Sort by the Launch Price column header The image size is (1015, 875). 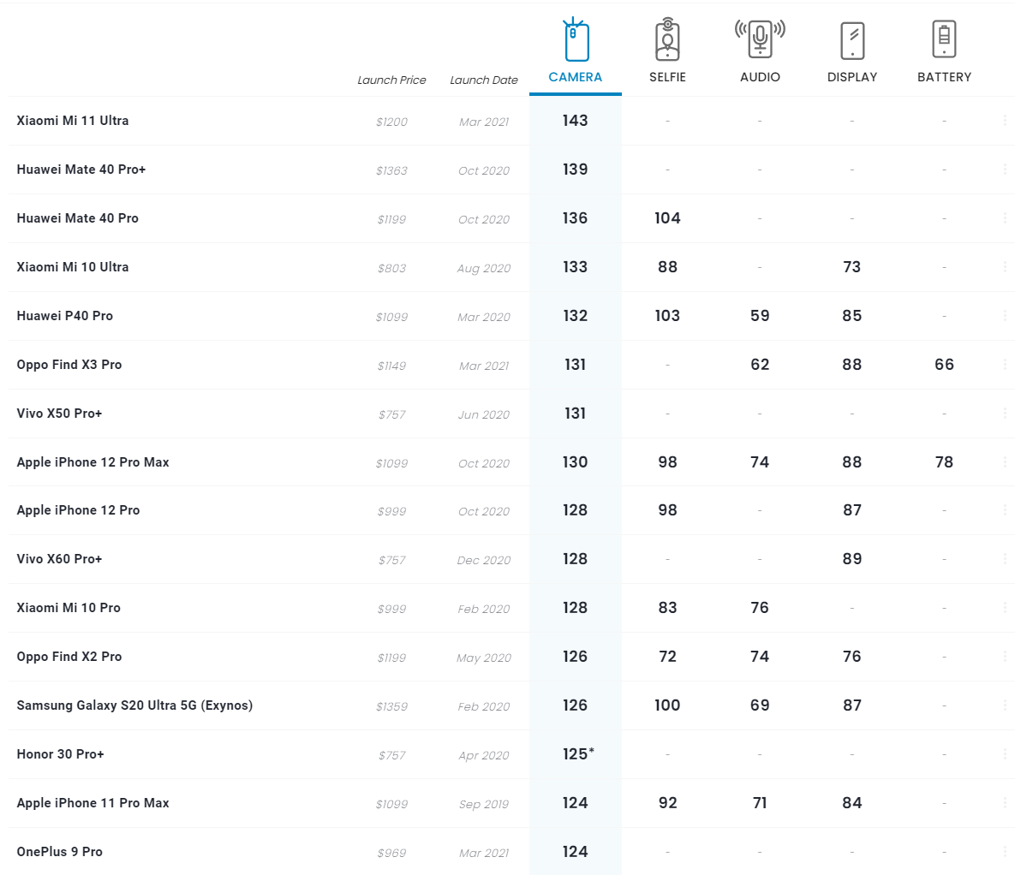click(391, 80)
